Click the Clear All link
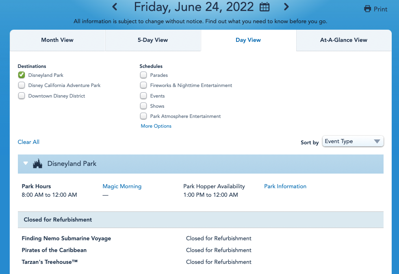The width and height of the screenshot is (399, 274). pos(28,142)
